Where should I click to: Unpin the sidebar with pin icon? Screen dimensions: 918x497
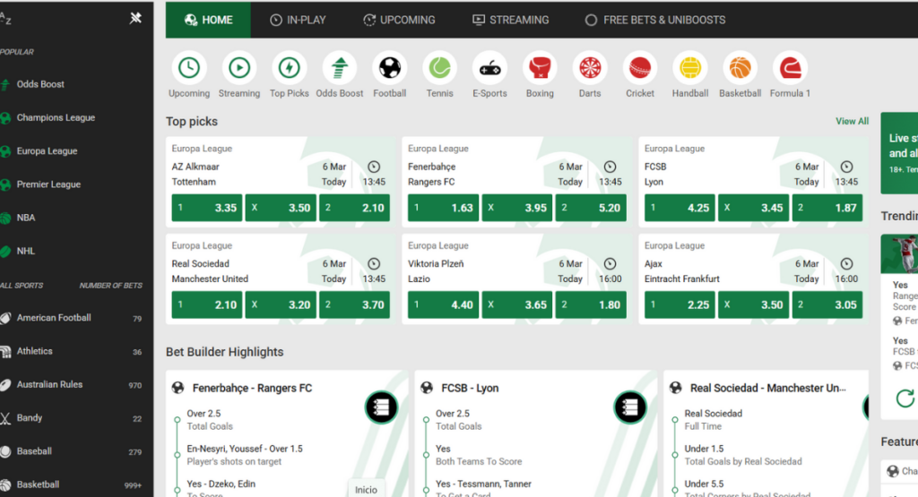tap(135, 18)
